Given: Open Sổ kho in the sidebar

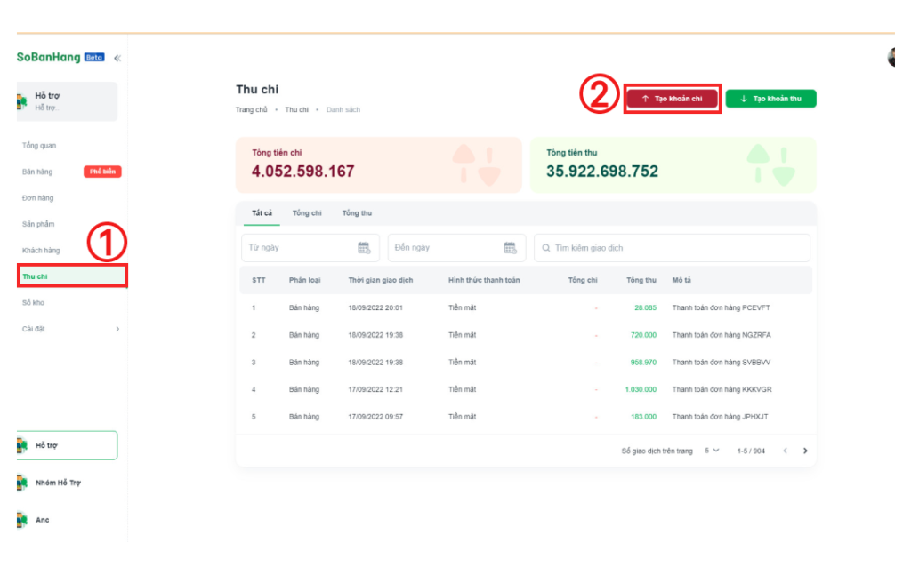Looking at the screenshot, I should point(33,303).
